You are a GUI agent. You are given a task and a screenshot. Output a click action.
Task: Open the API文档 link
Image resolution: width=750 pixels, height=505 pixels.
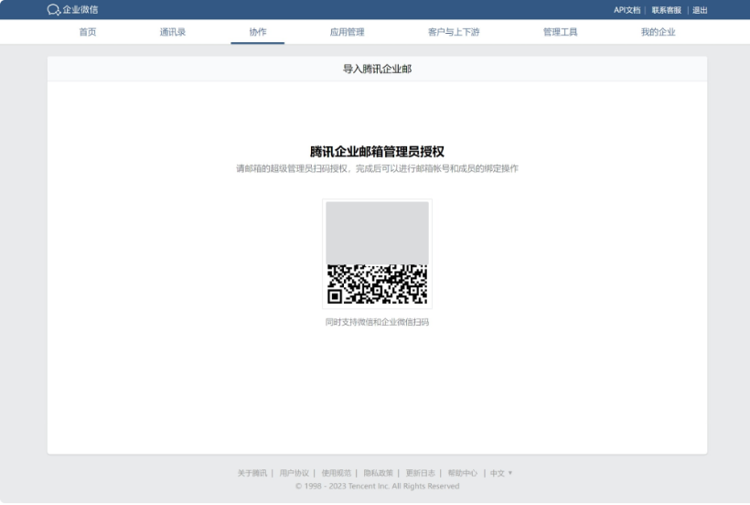[627, 10]
